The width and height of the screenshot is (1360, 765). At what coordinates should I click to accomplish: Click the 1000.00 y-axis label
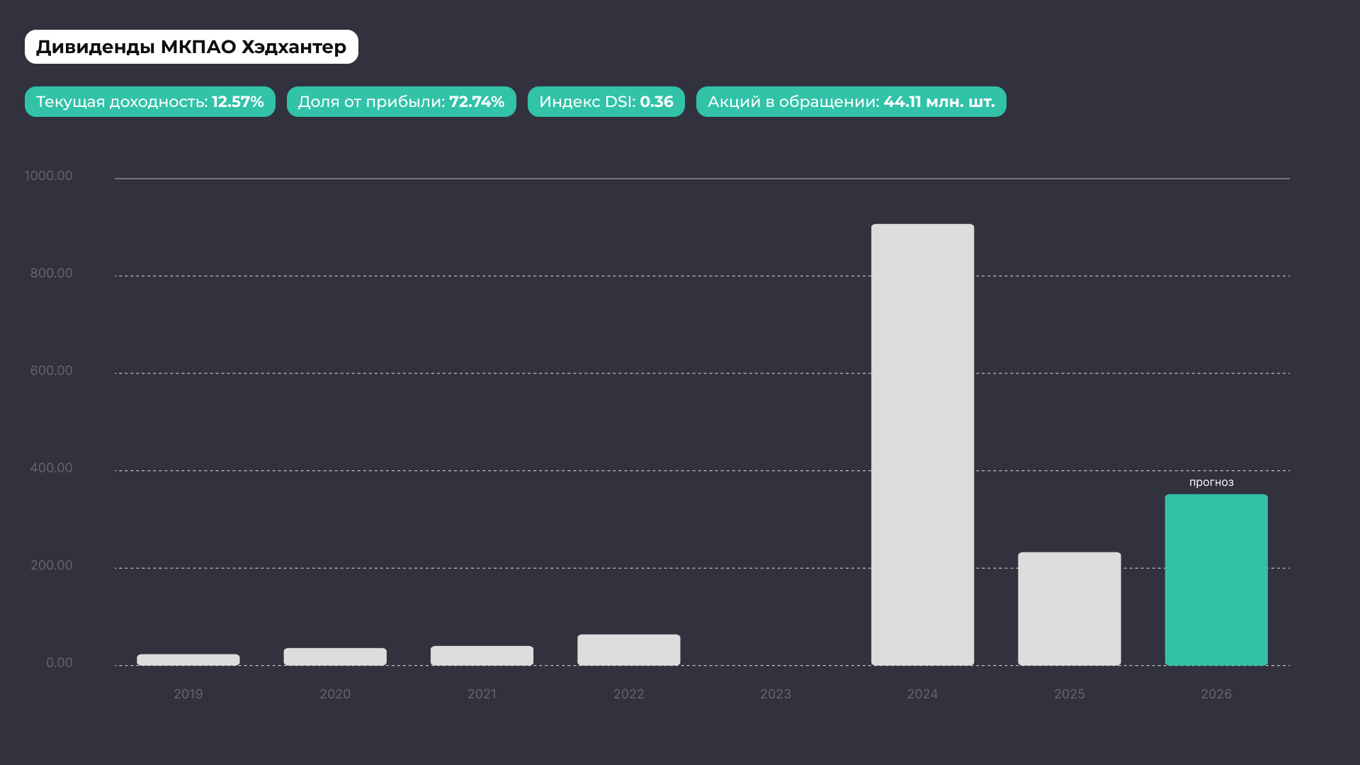coord(48,176)
